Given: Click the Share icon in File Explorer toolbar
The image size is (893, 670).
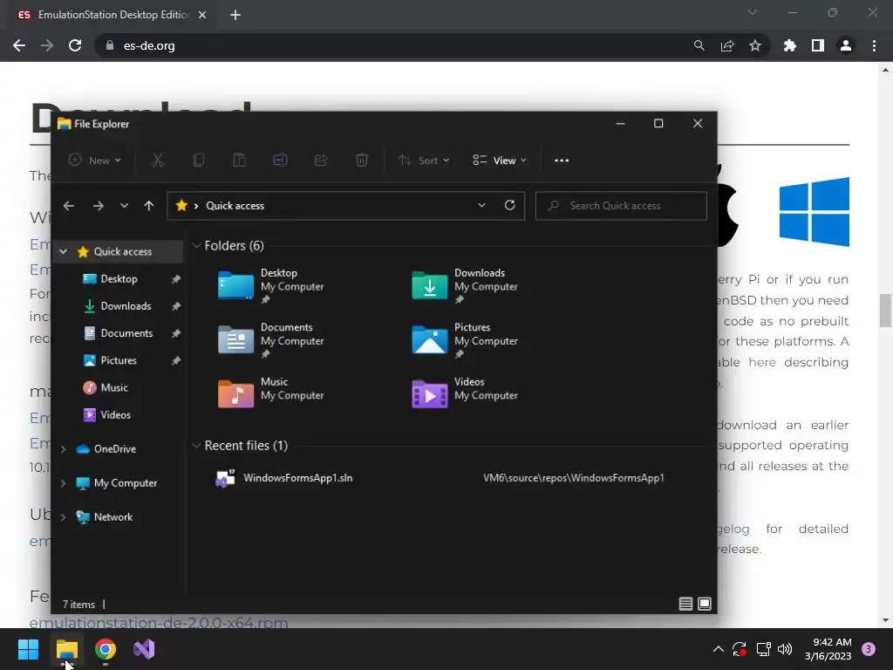Looking at the screenshot, I should pyautogui.click(x=321, y=161).
